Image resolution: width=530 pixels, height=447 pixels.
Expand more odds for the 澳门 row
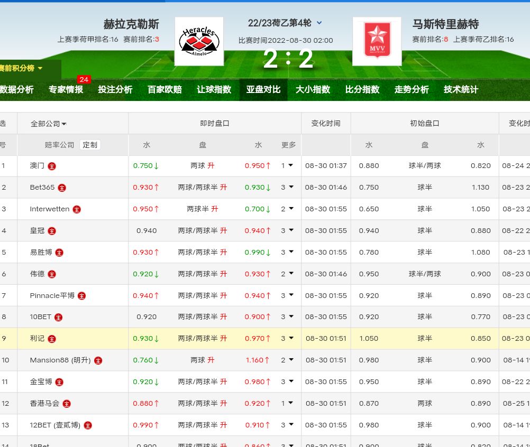(287, 165)
